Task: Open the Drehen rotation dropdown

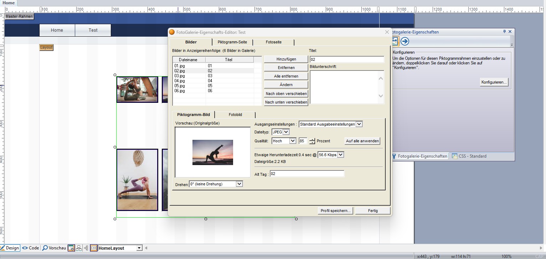Action: 239,184
